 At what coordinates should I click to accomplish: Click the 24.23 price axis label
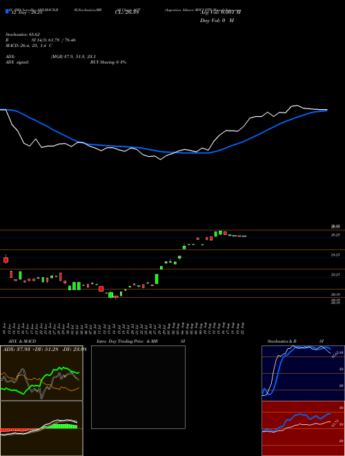(335, 255)
